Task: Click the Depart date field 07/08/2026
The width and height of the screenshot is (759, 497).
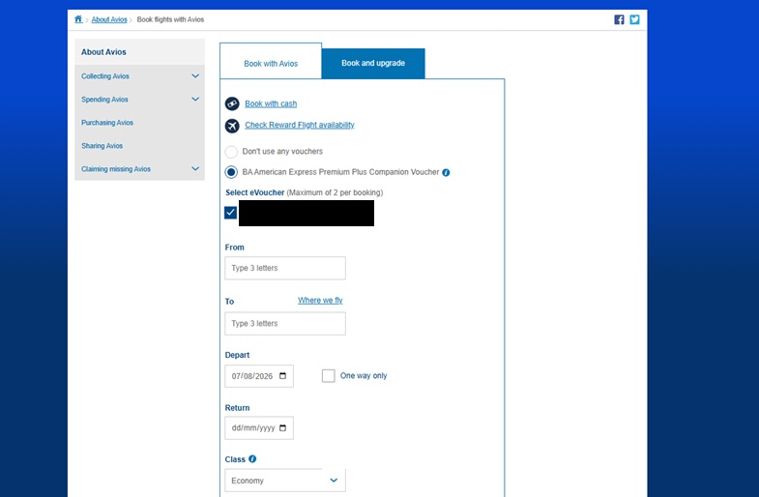Action: [x=259, y=376]
